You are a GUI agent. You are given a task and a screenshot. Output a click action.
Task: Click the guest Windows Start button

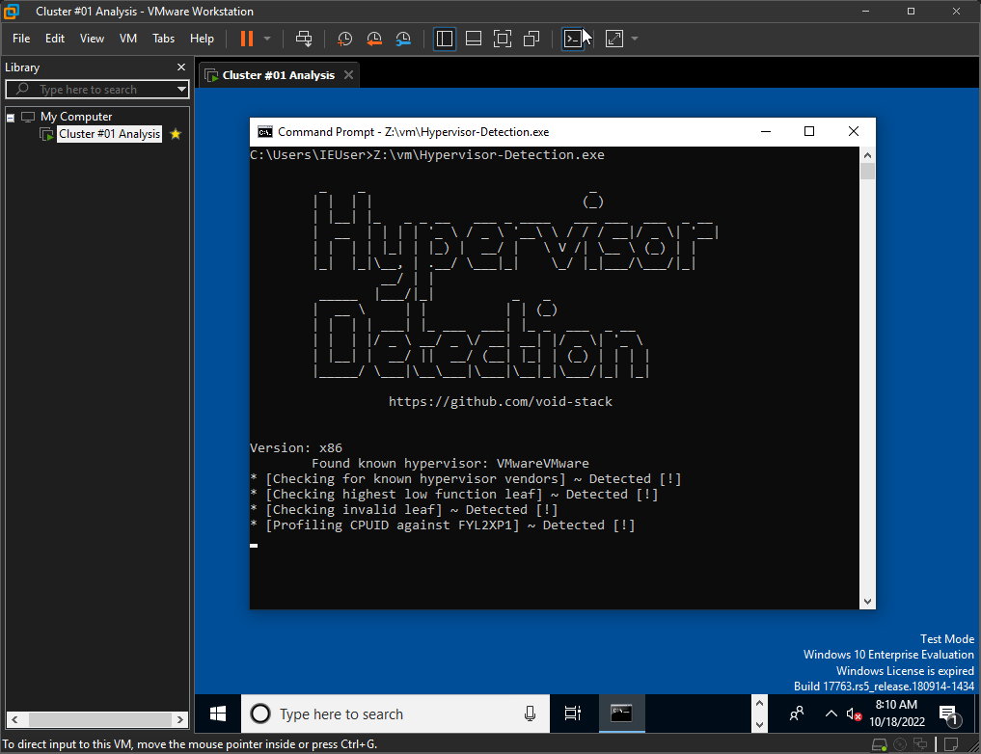[218, 714]
